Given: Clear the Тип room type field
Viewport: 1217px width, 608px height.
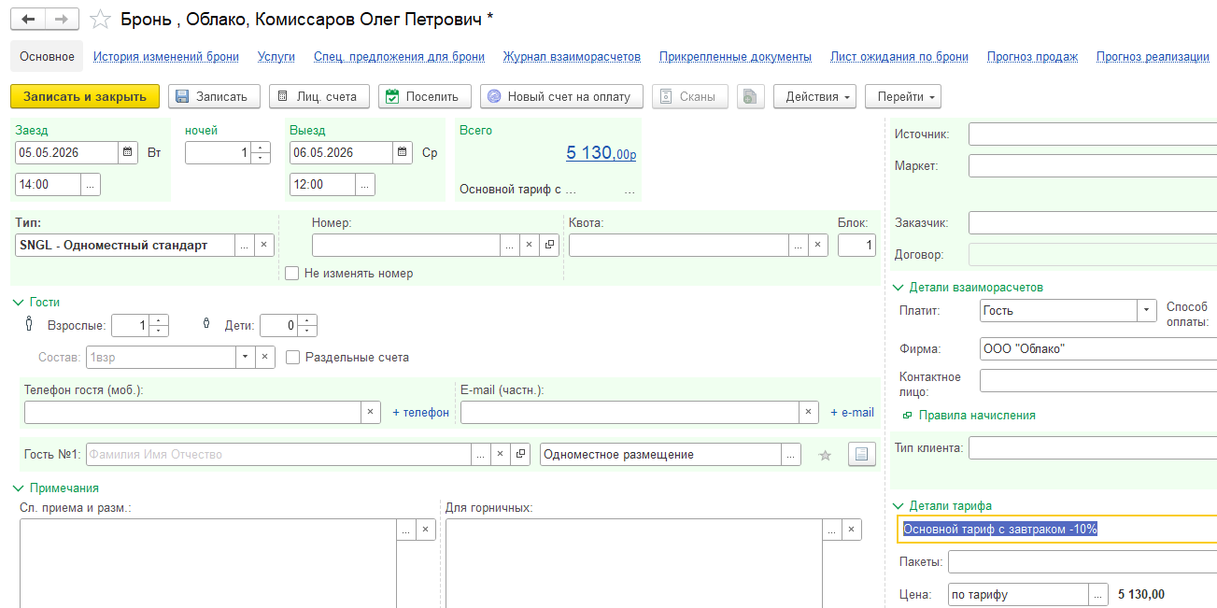Looking at the screenshot, I should point(263,245).
